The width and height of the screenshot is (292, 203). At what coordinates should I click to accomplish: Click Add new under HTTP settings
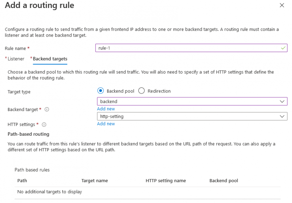(x=106, y=124)
